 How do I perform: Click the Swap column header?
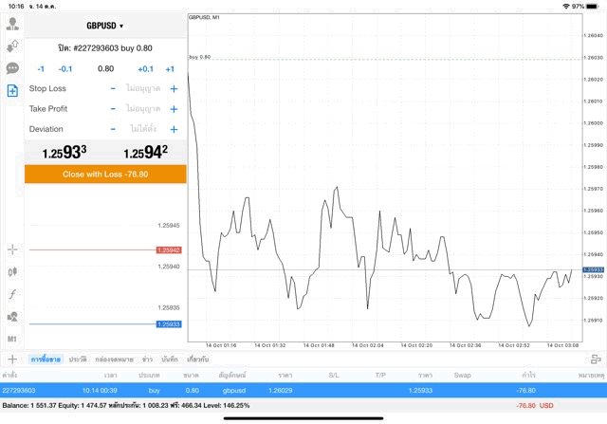pos(462,376)
